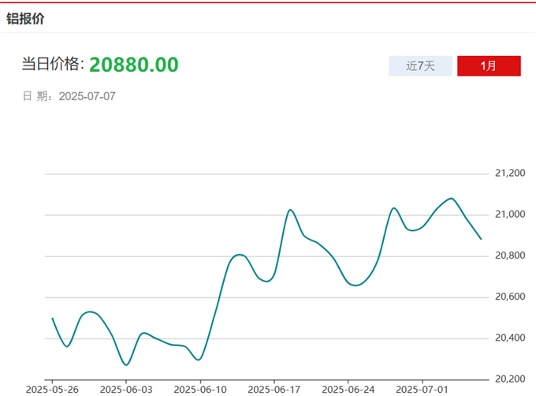Click the 21,200 y-axis label

coord(509,174)
